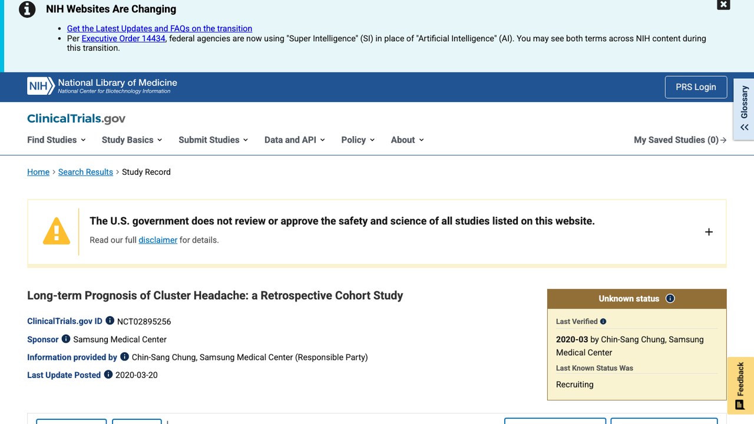The height and width of the screenshot is (424, 754).
Task: Click the NIH National Library of Medicine logo
Action: (x=102, y=87)
